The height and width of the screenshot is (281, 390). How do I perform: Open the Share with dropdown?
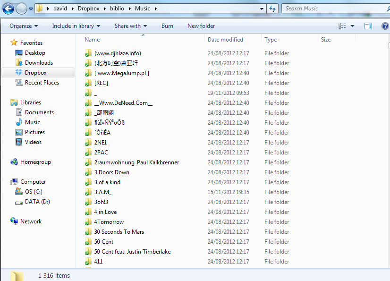click(131, 26)
